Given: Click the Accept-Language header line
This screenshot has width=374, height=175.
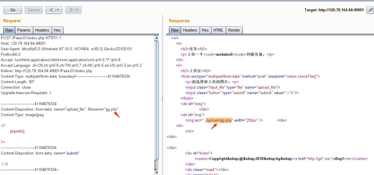Looking at the screenshot, I should pos(71,65).
